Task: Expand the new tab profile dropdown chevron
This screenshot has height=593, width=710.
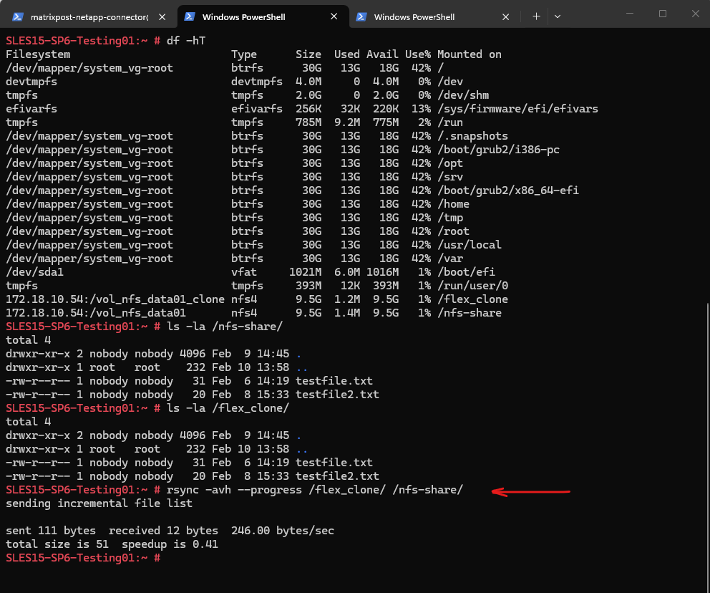Action: point(558,16)
